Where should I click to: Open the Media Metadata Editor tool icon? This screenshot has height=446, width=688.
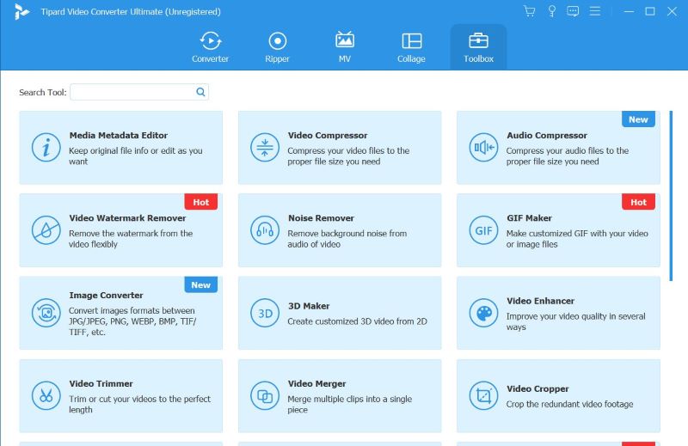[46, 147]
